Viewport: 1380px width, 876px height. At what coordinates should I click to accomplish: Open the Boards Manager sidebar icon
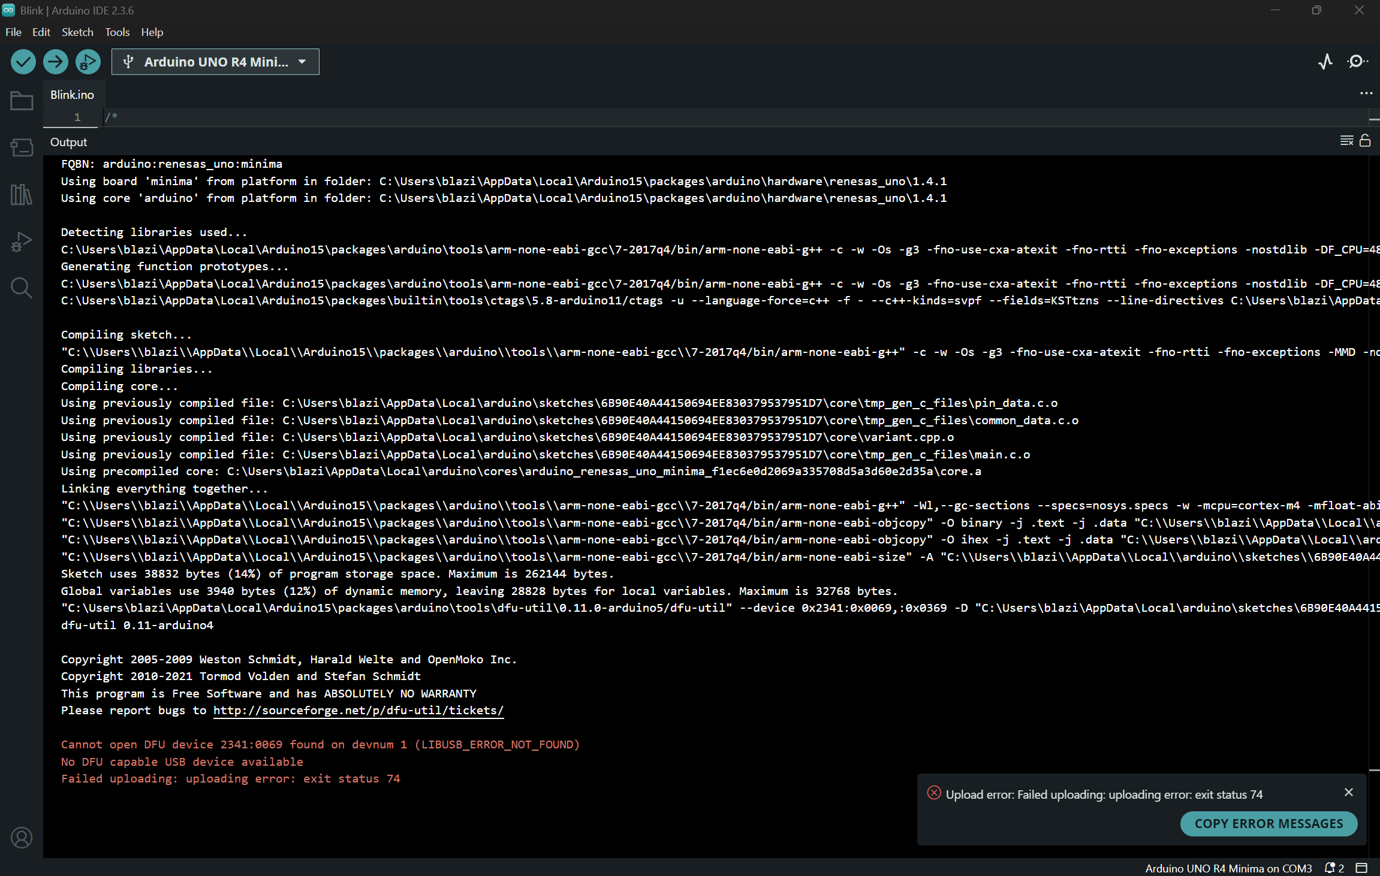pos(22,147)
